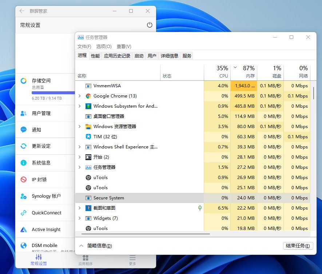This screenshot has width=322, height=274.
Task: Switch to the 性能 tab
Action: coord(95,56)
